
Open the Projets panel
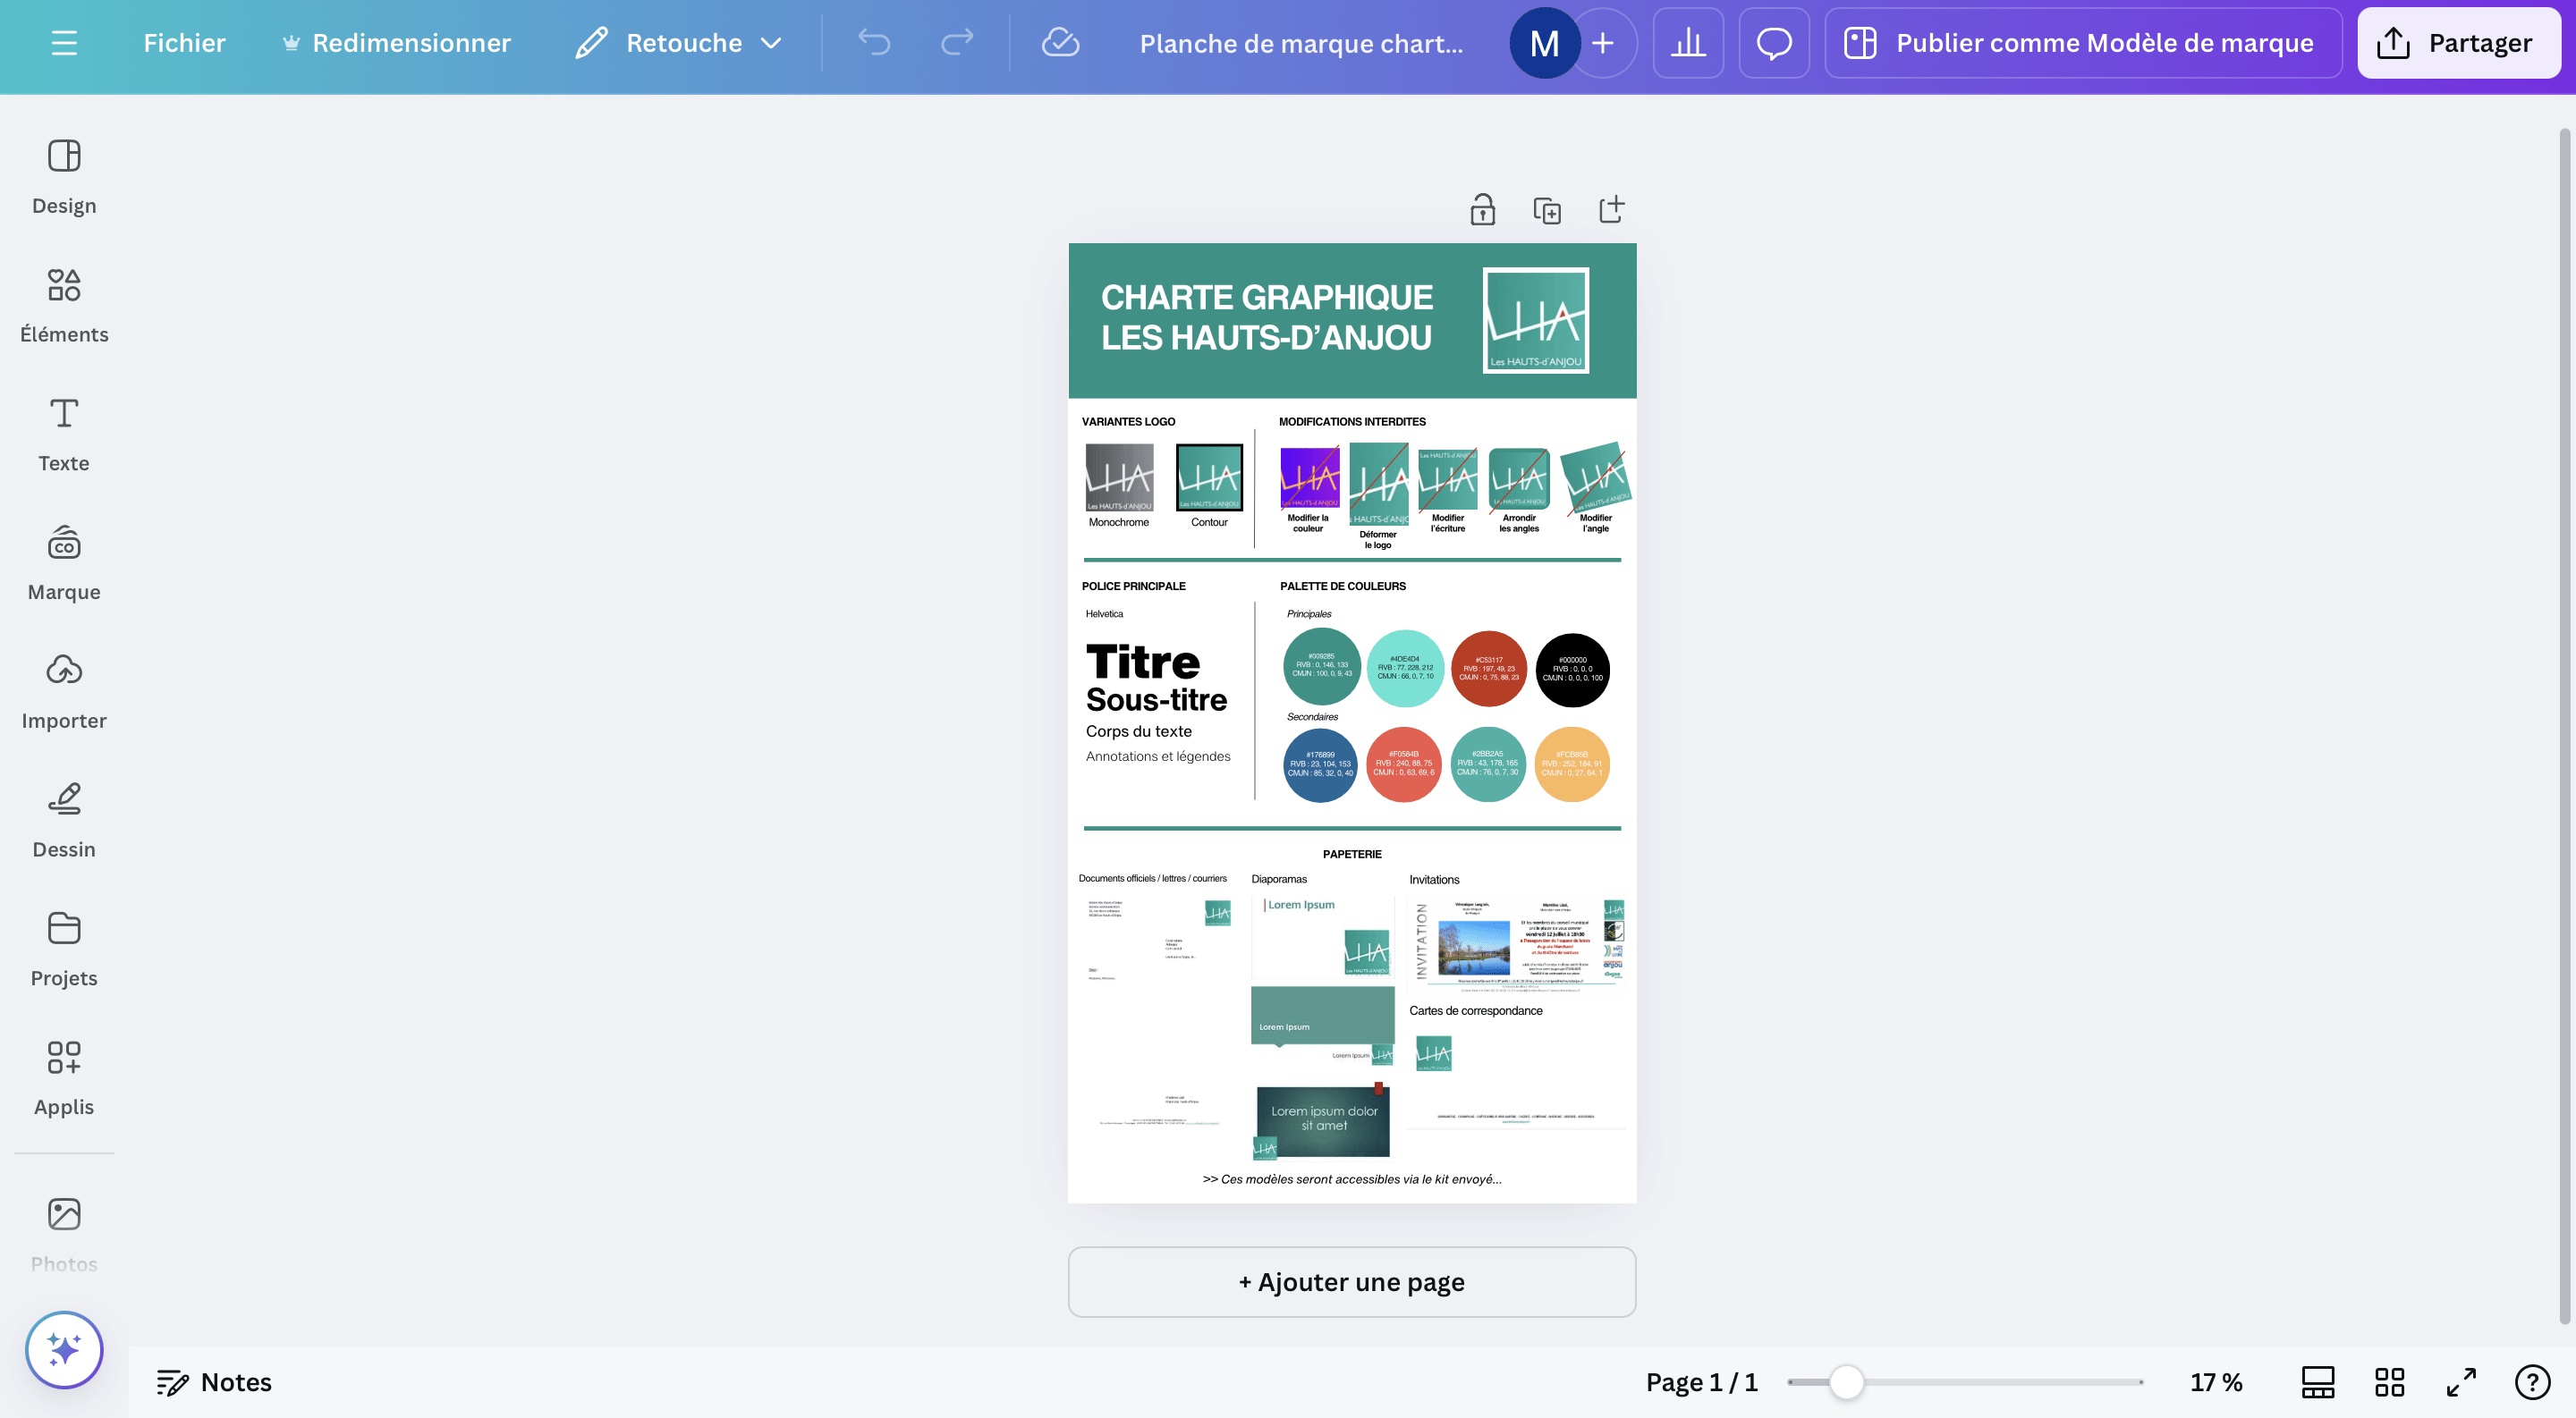click(x=64, y=950)
